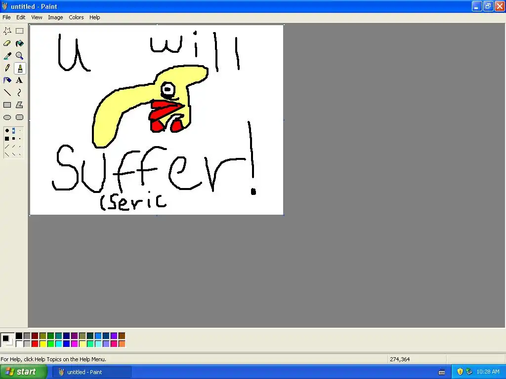Screen dimensions: 506x379
Task: Click the security shield tray icon
Action: pyautogui.click(x=460, y=372)
